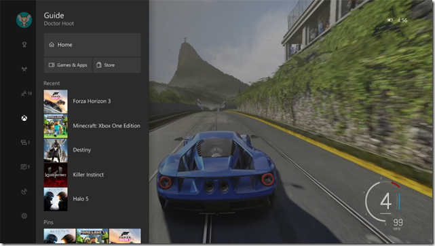Open the Achievements trophy tab
The image size is (435, 246).
24,44
